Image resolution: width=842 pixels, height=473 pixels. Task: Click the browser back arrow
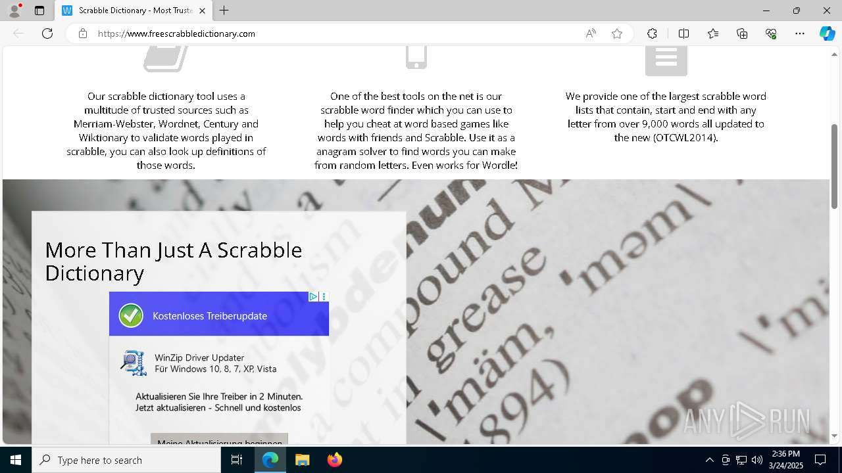tap(18, 34)
